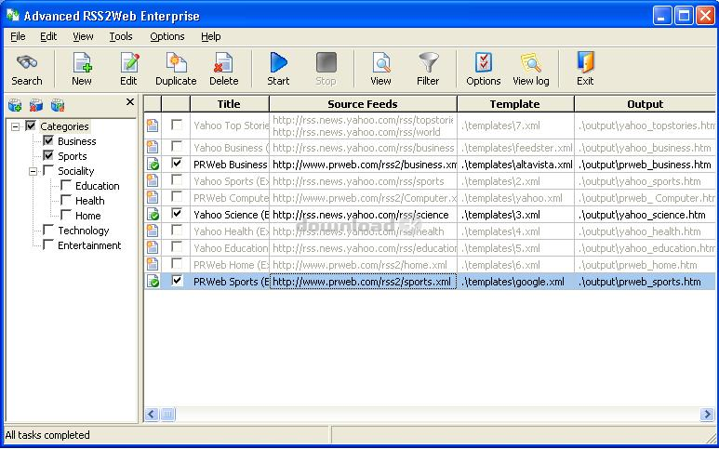Click the Template column header
This screenshot has height=449, width=719.
pyautogui.click(x=514, y=104)
